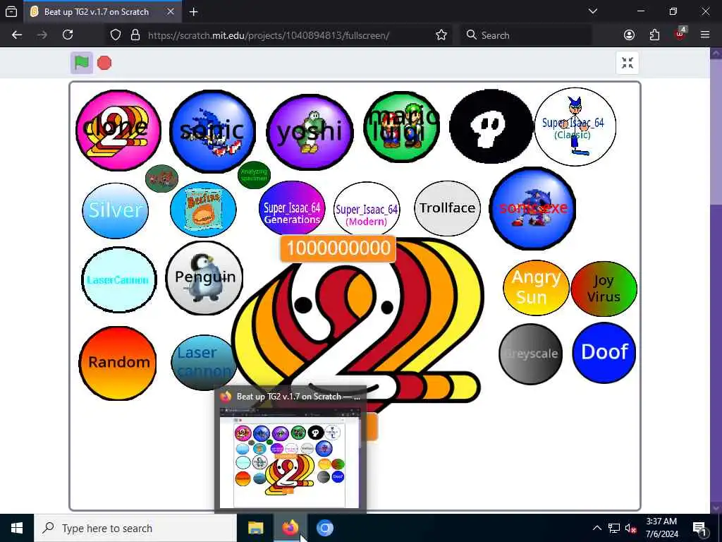Click the green flag to start project
The width and height of the screenshot is (722, 542).
82,63
